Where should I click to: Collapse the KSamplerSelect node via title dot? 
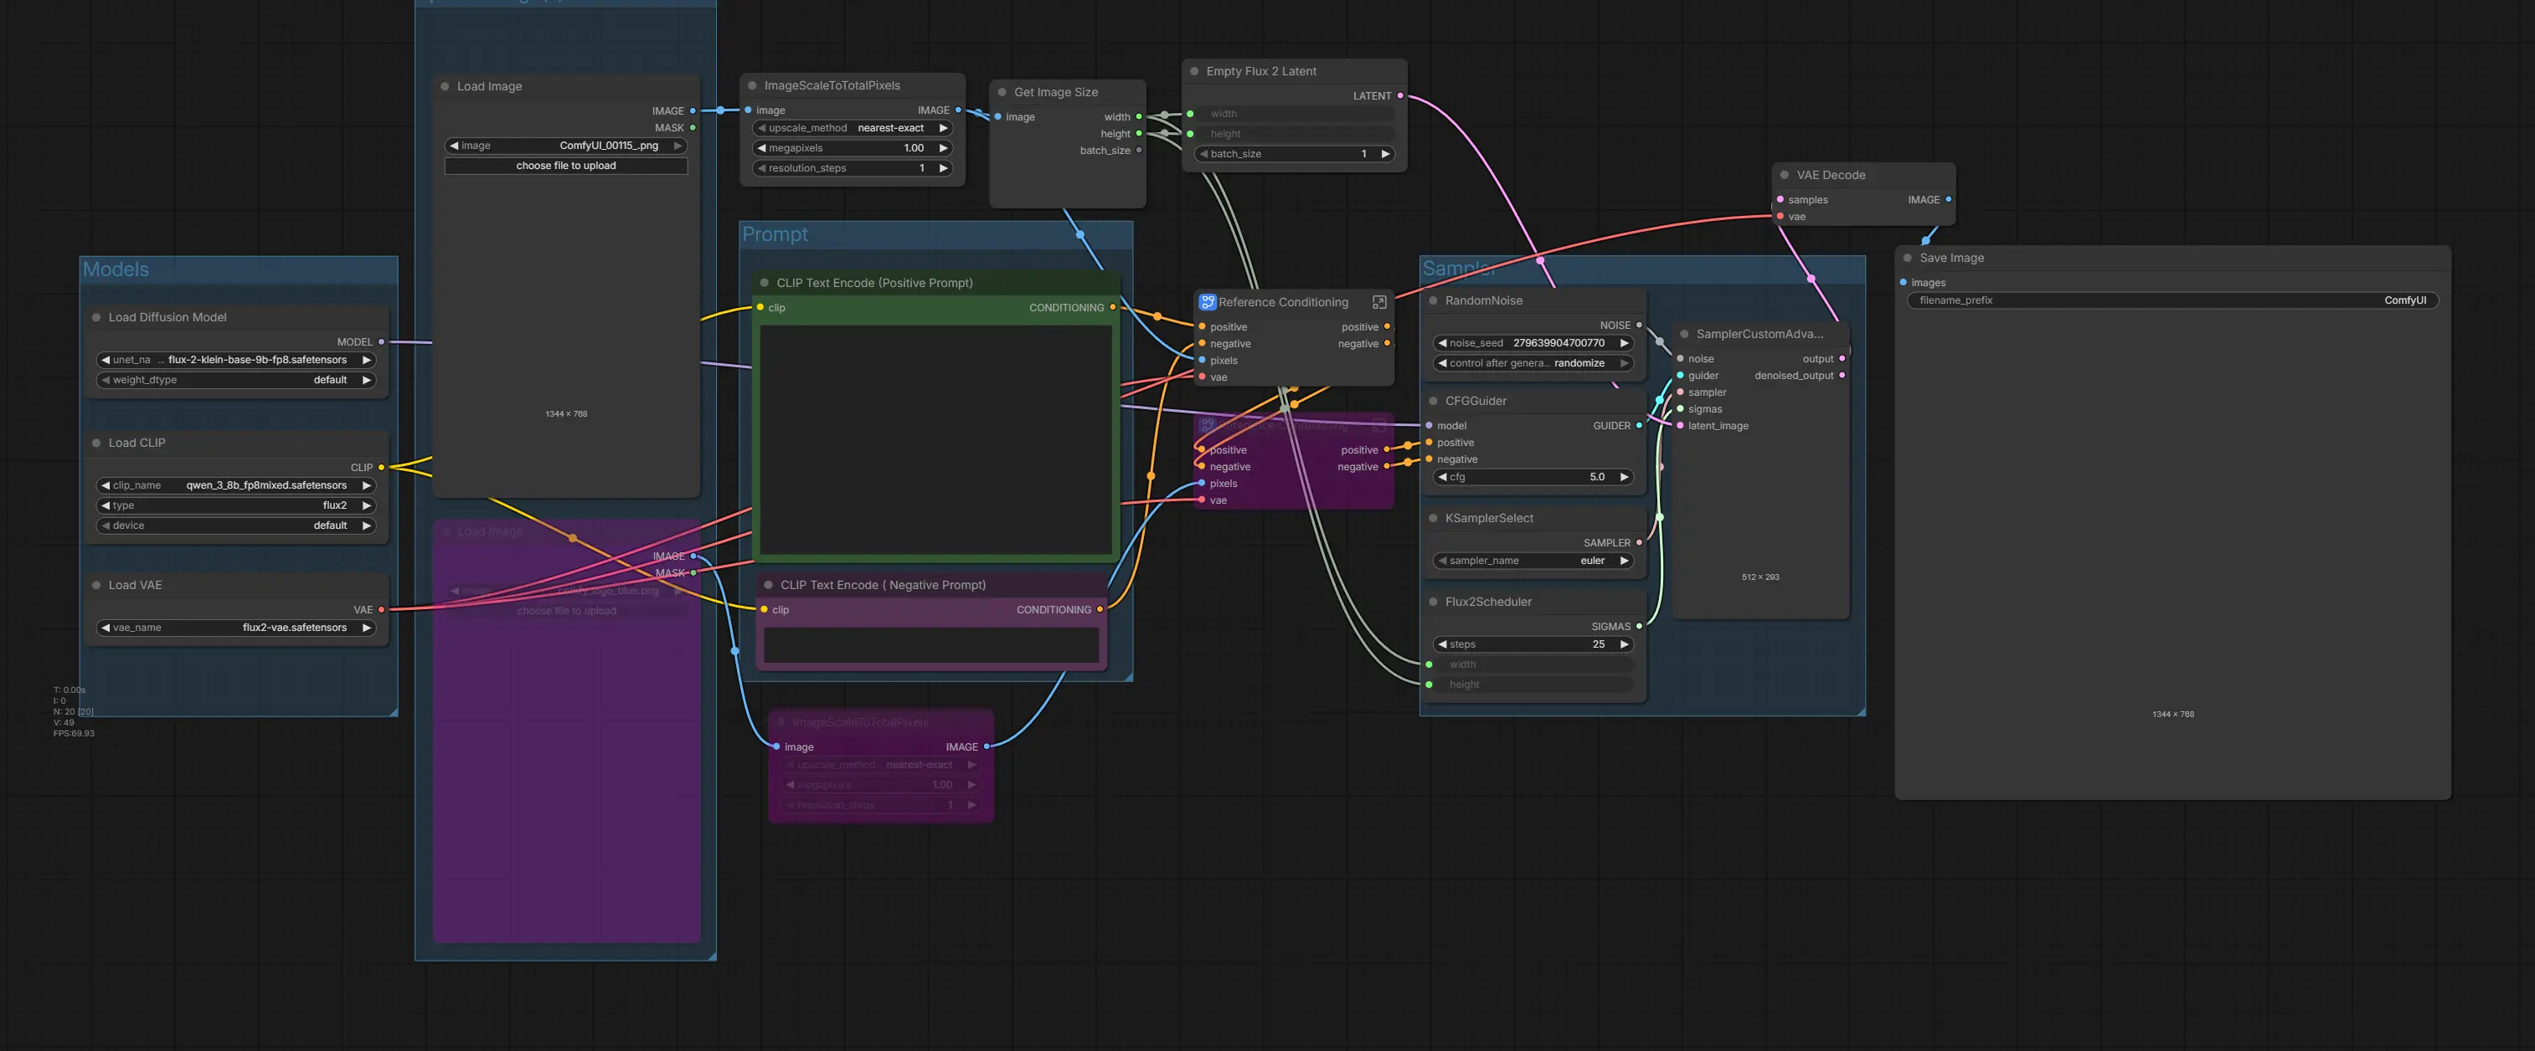(x=1433, y=518)
